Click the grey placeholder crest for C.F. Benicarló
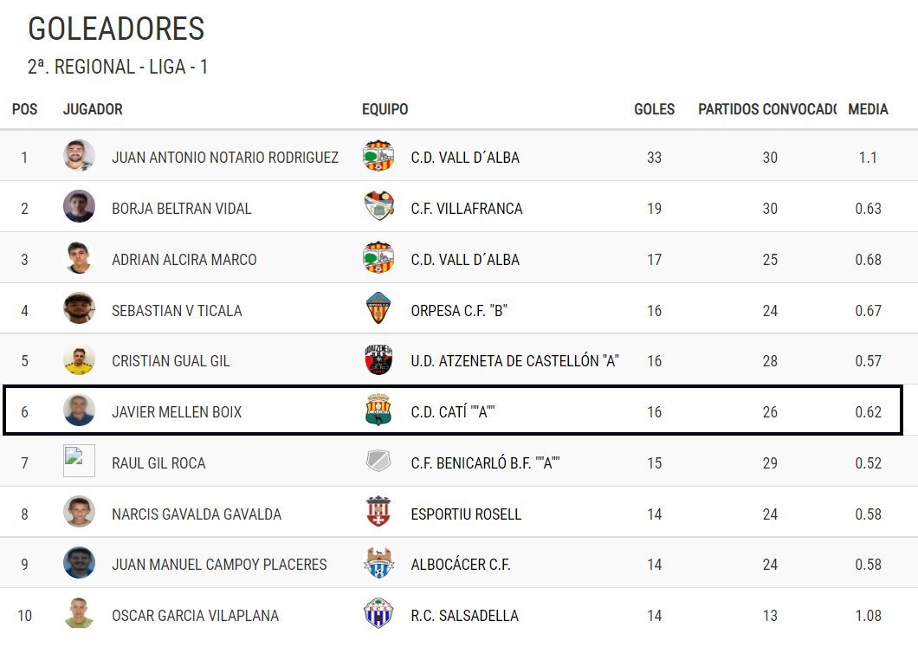918x653 pixels. [378, 461]
